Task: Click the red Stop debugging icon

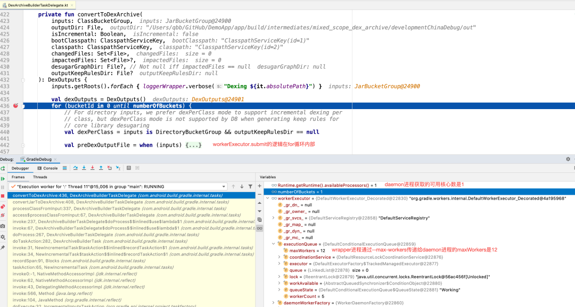Action: click(3, 196)
